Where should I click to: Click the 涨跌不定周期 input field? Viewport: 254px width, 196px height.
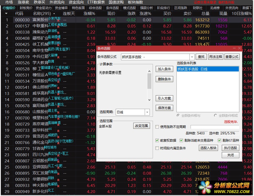click(215, 127)
